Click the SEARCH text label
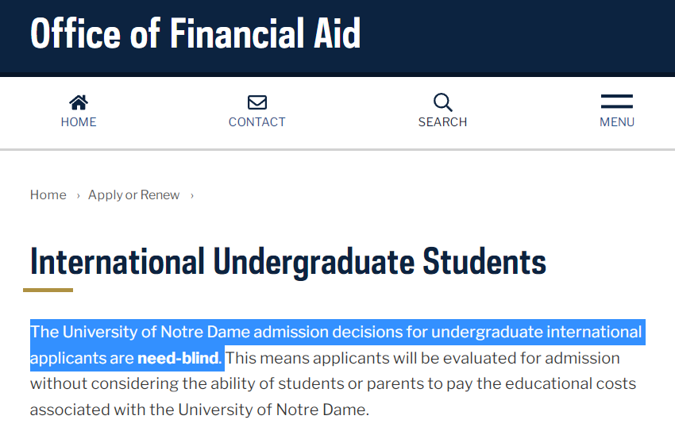Image resolution: width=675 pixels, height=435 pixels. (442, 122)
